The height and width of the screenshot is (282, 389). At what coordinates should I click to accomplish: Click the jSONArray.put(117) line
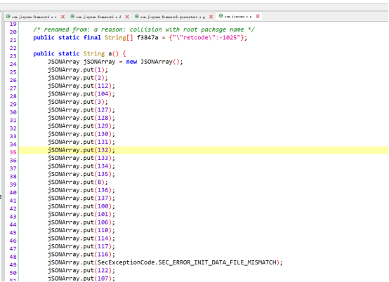[81, 246]
